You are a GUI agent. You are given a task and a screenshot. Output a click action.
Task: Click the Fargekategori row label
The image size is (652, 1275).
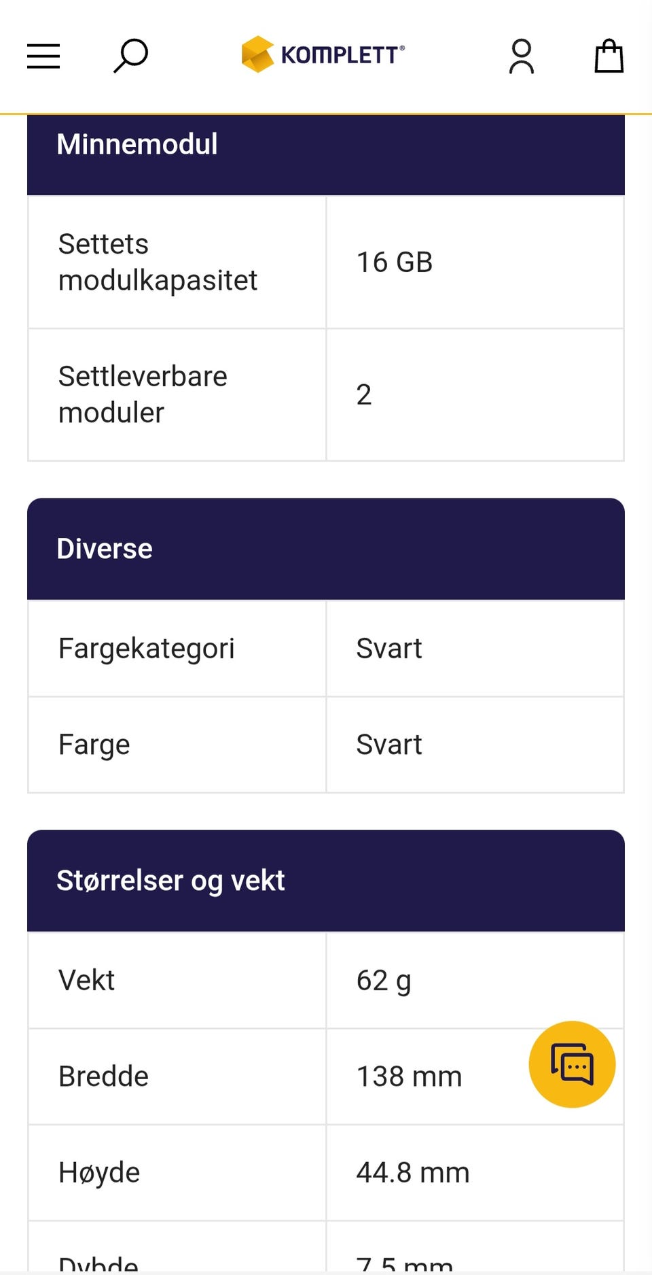coord(147,649)
